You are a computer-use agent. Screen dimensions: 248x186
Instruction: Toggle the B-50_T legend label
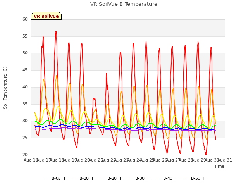click(x=198, y=178)
